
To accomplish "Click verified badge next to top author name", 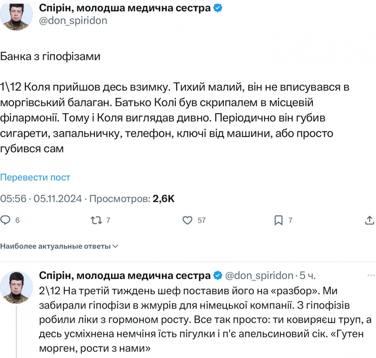I will 218,8.
